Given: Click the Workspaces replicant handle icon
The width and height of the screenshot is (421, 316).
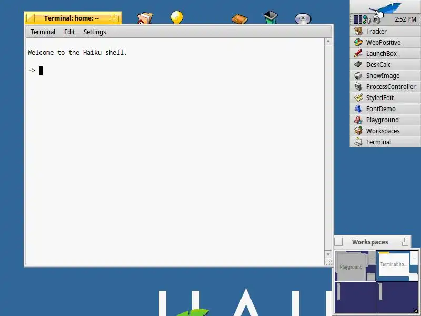Looking at the screenshot, I should click(x=416, y=311).
